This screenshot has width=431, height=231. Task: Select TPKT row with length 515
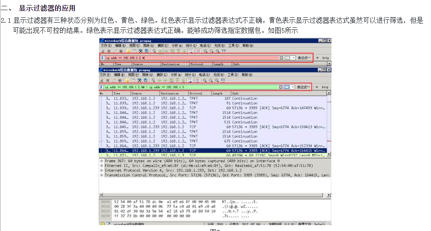point(213,122)
